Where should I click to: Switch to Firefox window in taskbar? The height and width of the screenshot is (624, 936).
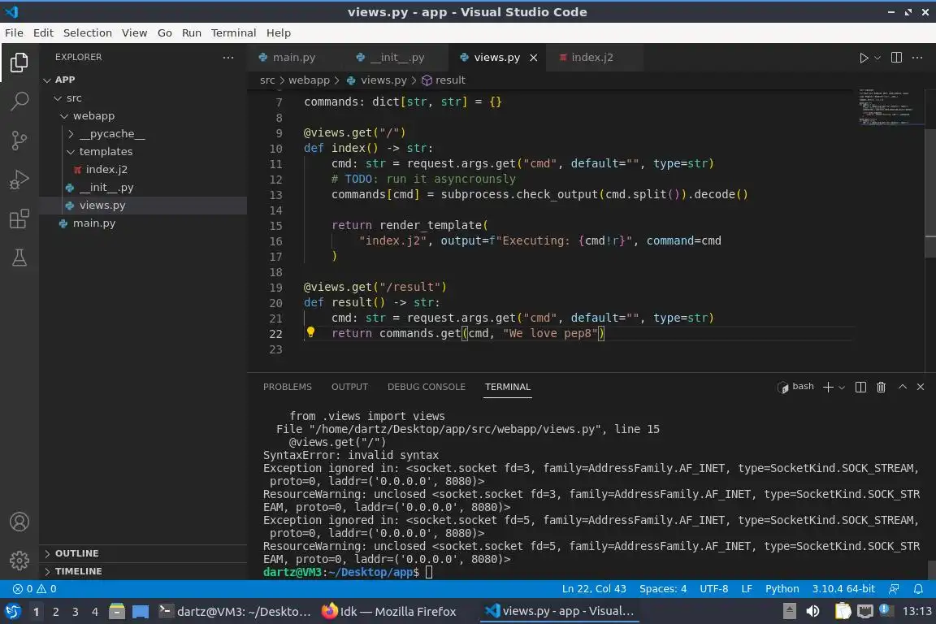pyautogui.click(x=389, y=612)
